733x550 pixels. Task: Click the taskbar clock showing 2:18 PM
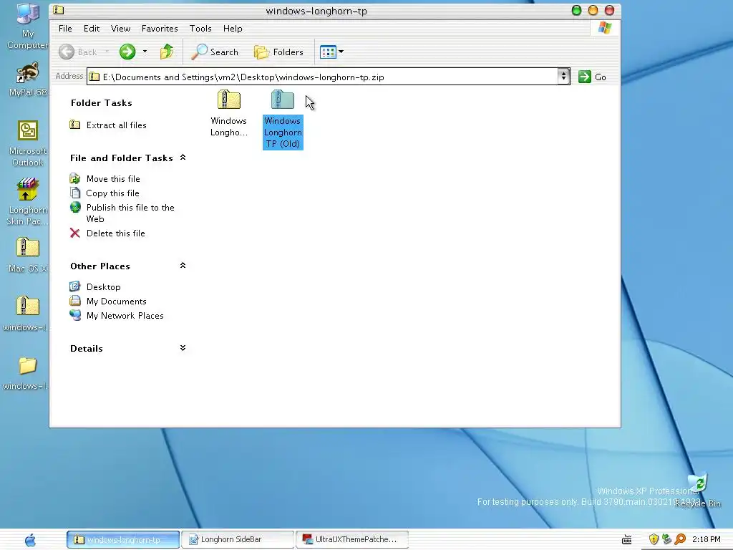706,540
